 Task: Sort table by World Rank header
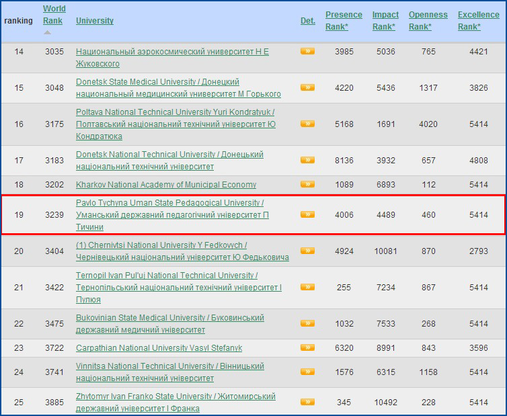54,15
